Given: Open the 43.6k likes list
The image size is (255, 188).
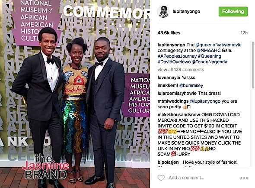Looking at the screenshot, I should click(169, 33).
